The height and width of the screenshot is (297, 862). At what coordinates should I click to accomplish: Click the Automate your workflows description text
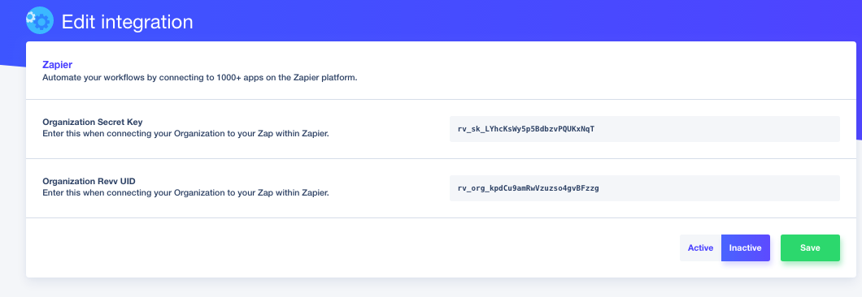(x=199, y=77)
